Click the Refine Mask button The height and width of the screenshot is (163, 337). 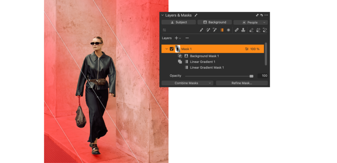242,83
